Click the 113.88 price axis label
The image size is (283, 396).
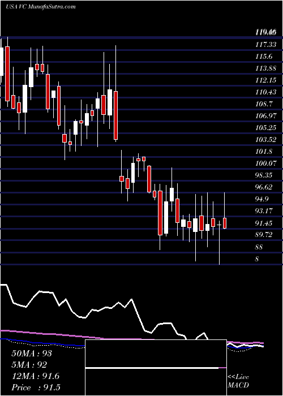(265, 68)
